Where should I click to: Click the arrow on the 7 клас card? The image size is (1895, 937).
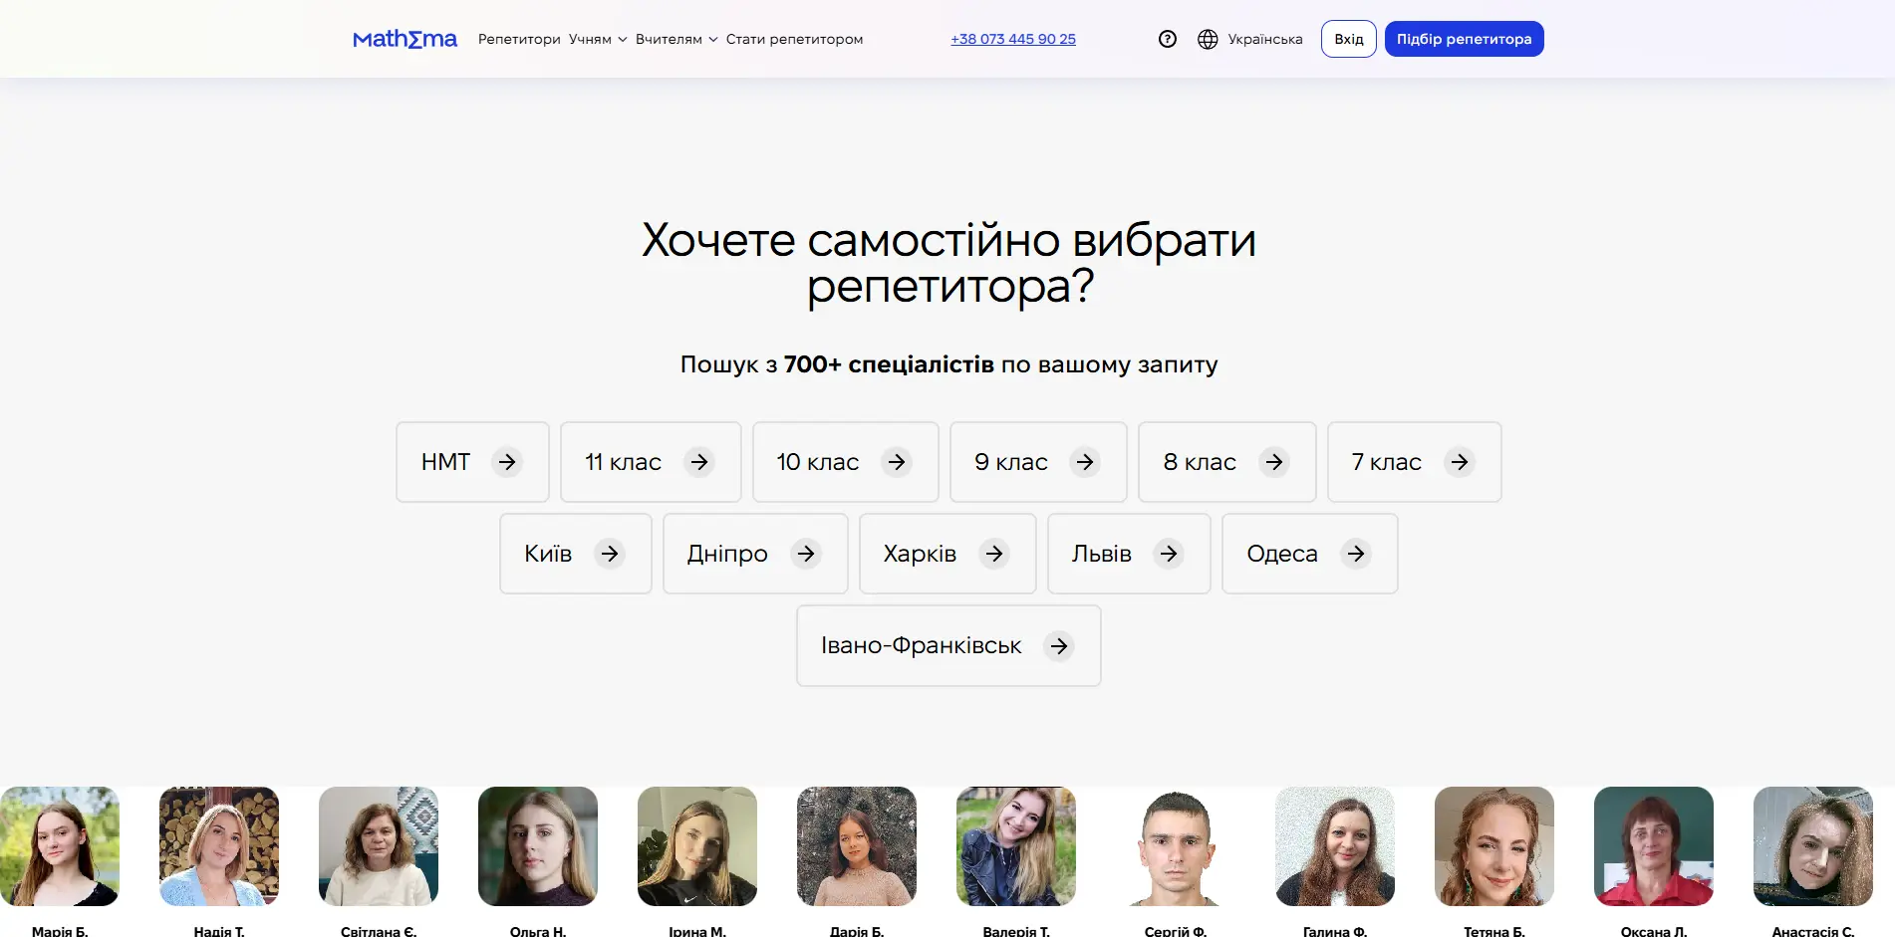point(1459,462)
